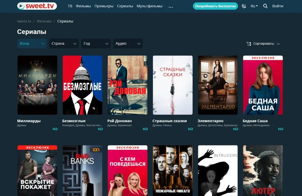This screenshot has height=196, width=302.
Task: Click the Попробовать бесплатно button
Action: (215, 6)
